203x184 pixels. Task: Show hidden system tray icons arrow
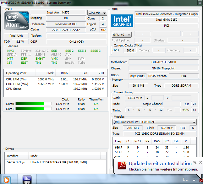pos(194,180)
